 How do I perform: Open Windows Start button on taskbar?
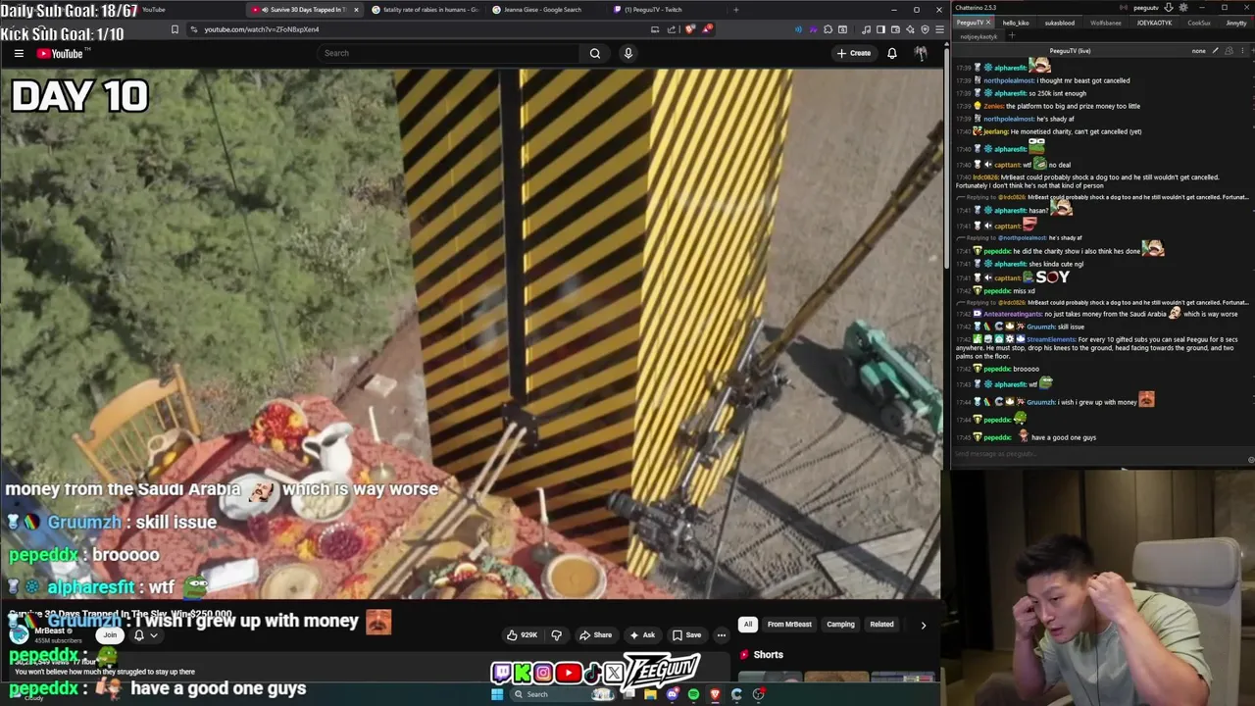[x=497, y=694]
